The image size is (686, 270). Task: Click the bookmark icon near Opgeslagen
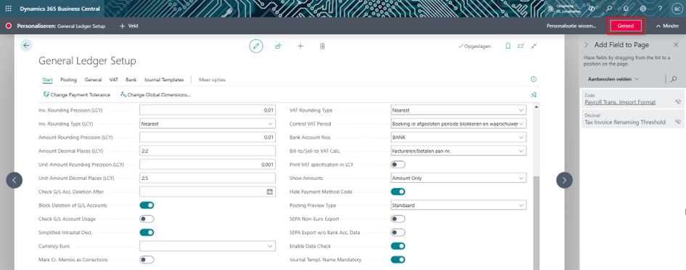click(508, 46)
